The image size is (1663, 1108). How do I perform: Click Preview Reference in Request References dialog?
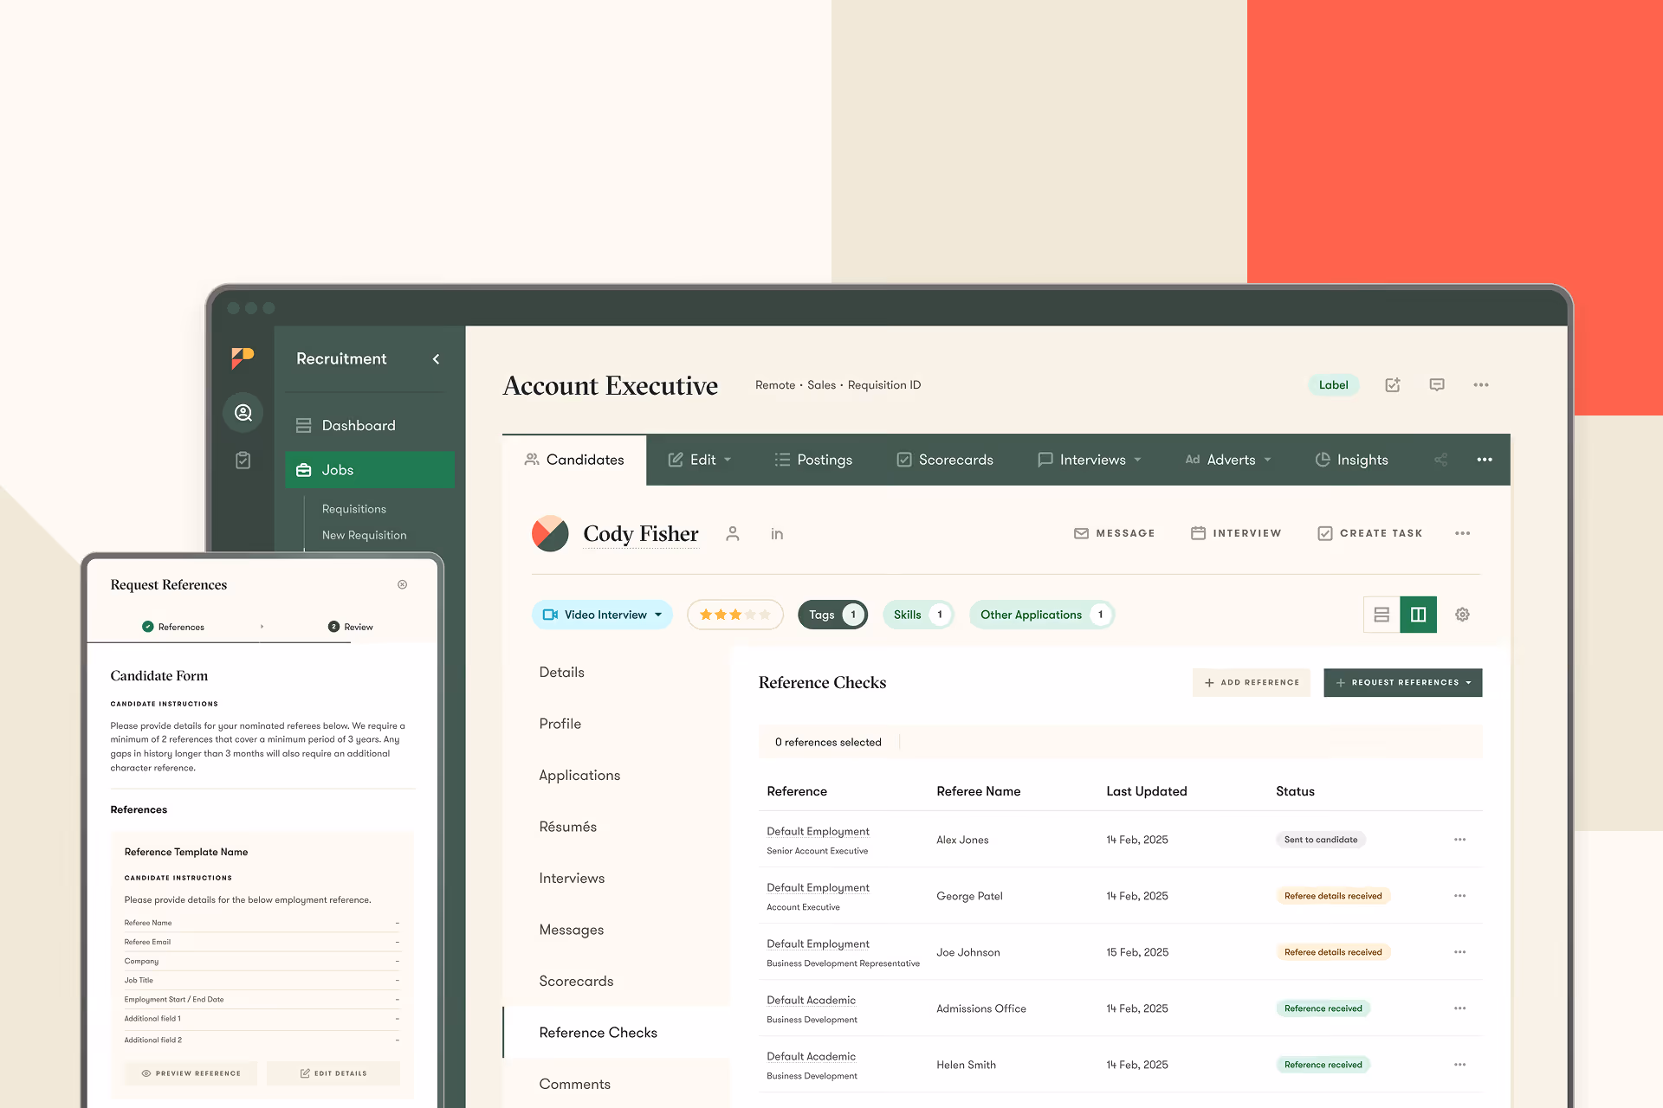point(191,1073)
